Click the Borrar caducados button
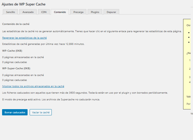 15,112
